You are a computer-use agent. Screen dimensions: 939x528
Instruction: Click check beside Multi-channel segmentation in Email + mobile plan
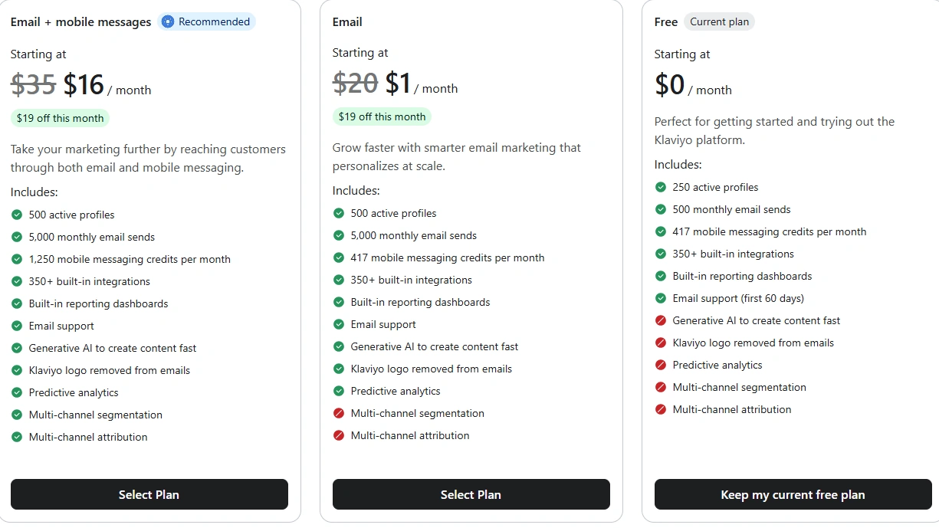[x=17, y=415]
